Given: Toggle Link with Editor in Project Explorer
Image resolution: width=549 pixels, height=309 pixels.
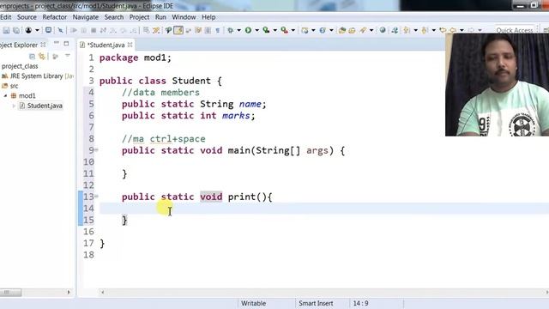Looking at the screenshot, I should 42,56.
